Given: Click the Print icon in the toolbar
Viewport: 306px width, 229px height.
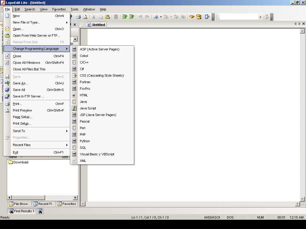Looking at the screenshot, I should (78, 17).
